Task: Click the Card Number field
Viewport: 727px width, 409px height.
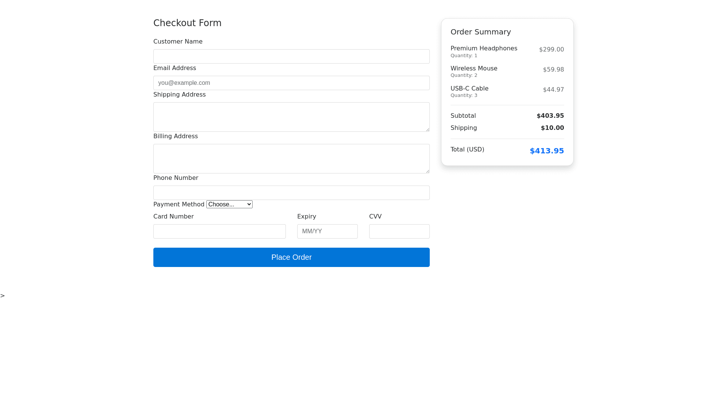Action: [219, 231]
